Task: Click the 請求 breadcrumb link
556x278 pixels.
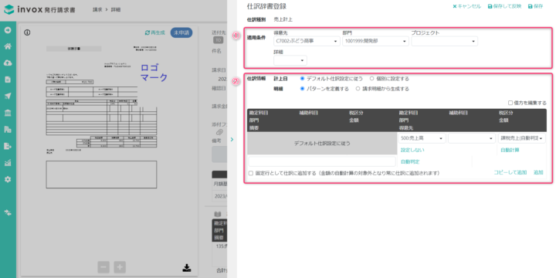Action: [97, 10]
